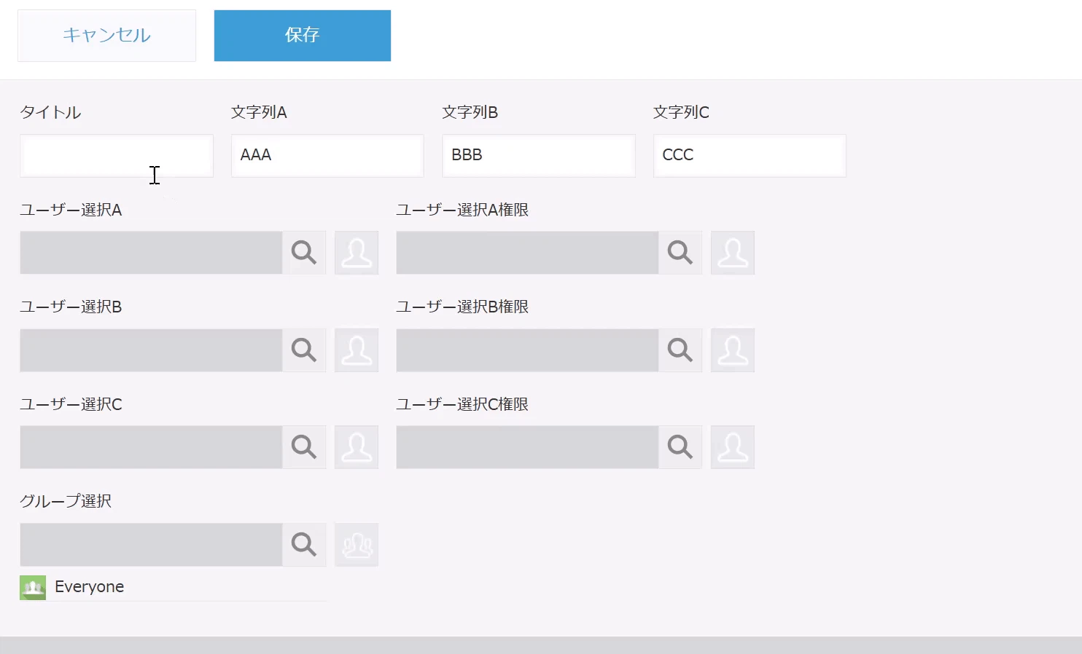Click the search icon for ユーザー選択B権限
Screen dimensions: 1082x654
[680, 350]
